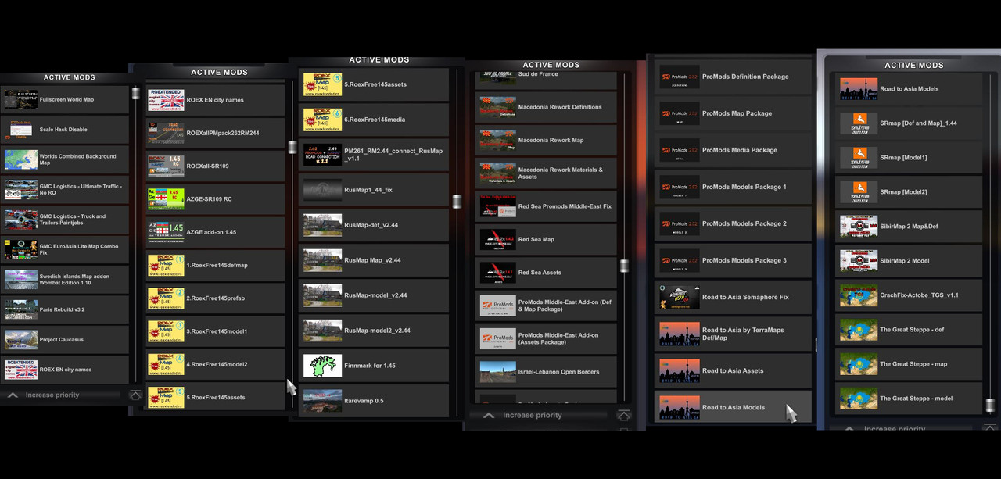Select the RusMap-model2_v2.44 mod
Image resolution: width=1001 pixels, height=479 pixels.
374,330
